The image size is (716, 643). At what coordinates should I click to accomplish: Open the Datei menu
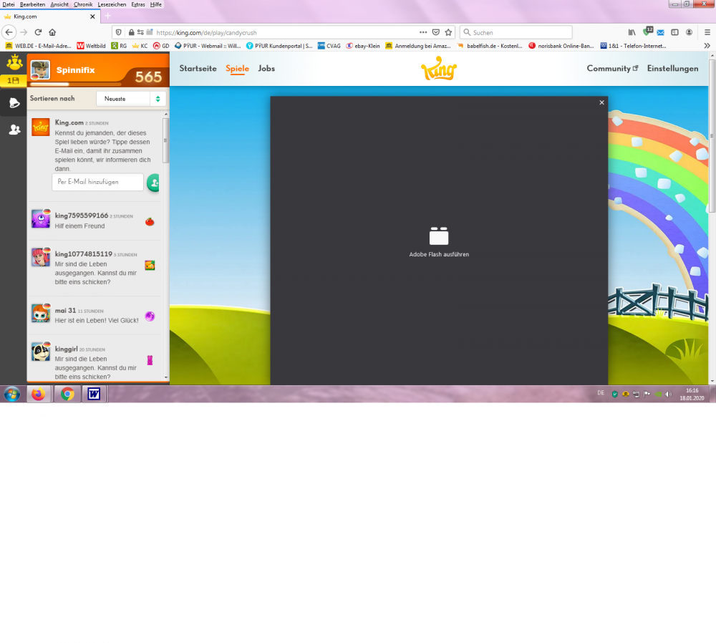click(x=8, y=4)
